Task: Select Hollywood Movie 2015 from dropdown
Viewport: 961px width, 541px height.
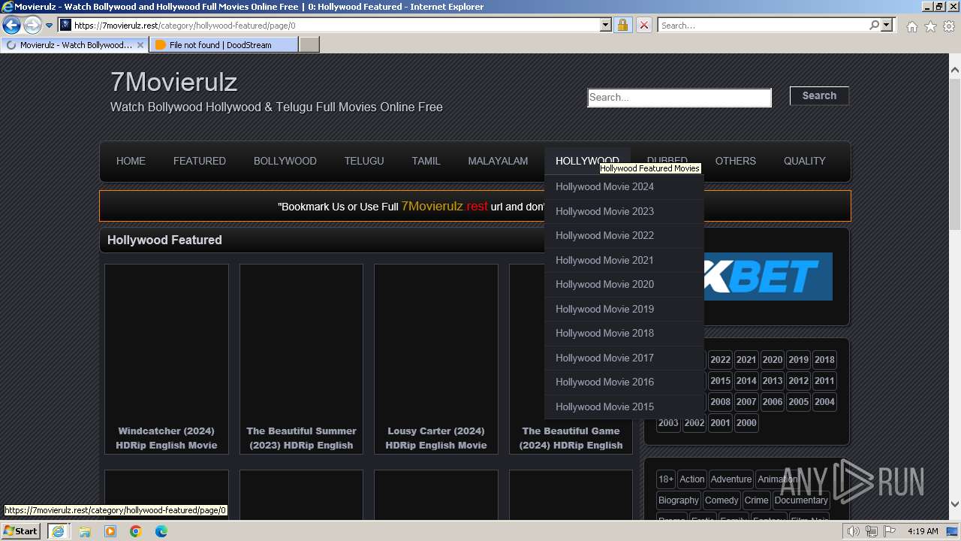Action: (x=624, y=407)
